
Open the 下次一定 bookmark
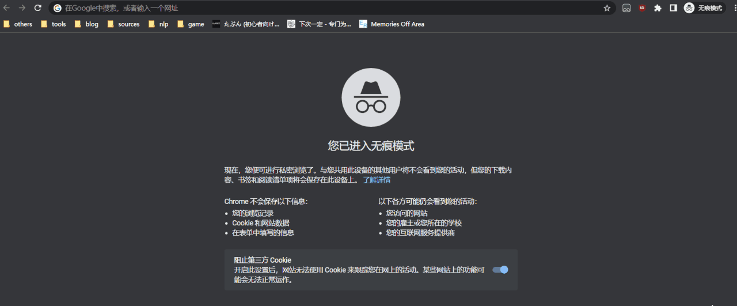[319, 24]
